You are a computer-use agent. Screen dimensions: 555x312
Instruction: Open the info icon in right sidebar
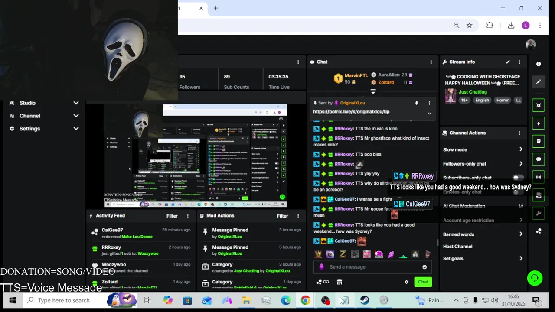539,64
